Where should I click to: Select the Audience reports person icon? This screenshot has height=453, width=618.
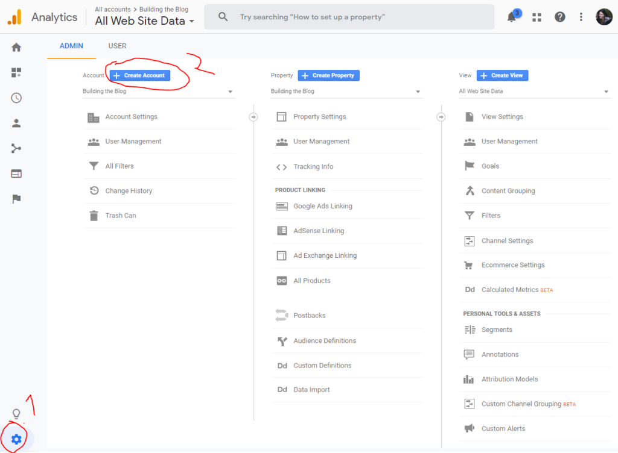[16, 122]
